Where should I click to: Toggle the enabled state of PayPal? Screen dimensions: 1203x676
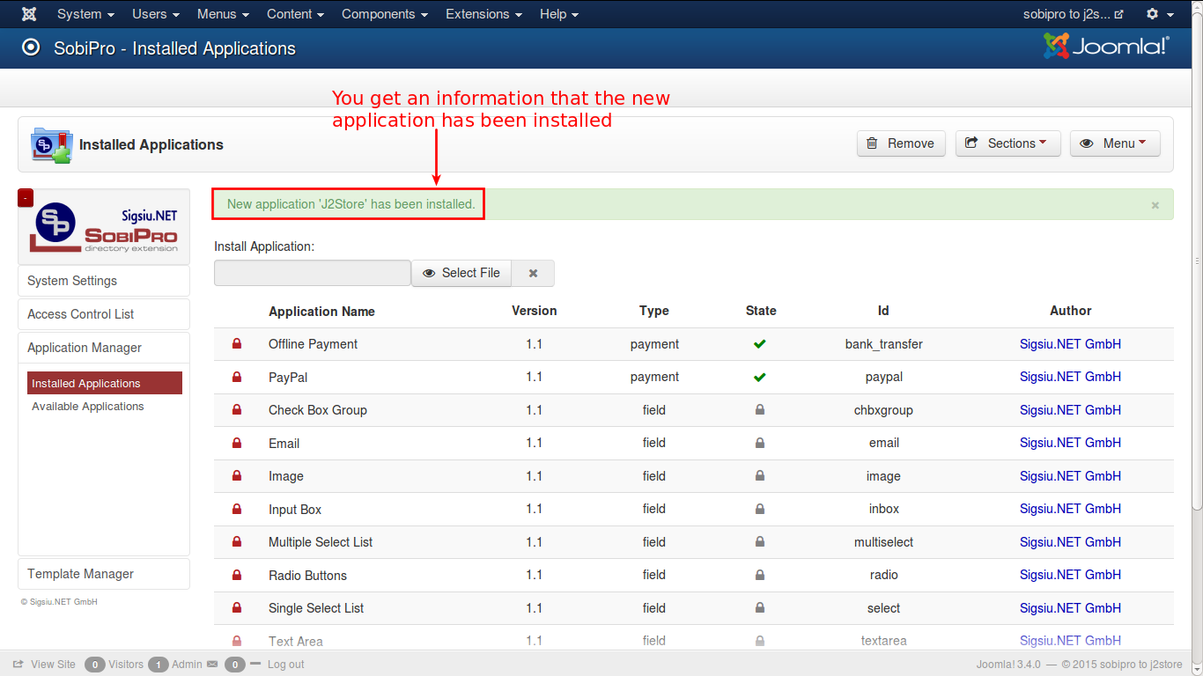click(x=760, y=377)
